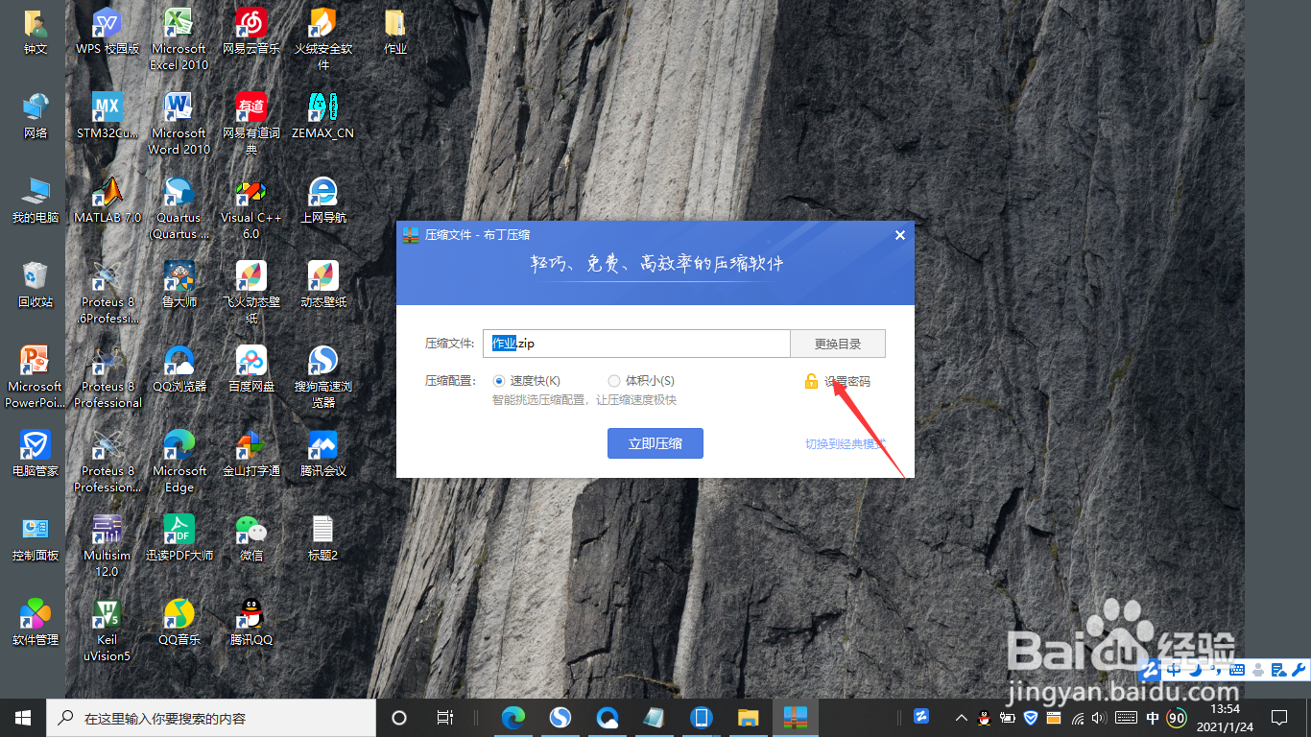This screenshot has width=1311, height=737.
Task: Close the 布丁压缩 dialog
Action: click(900, 235)
